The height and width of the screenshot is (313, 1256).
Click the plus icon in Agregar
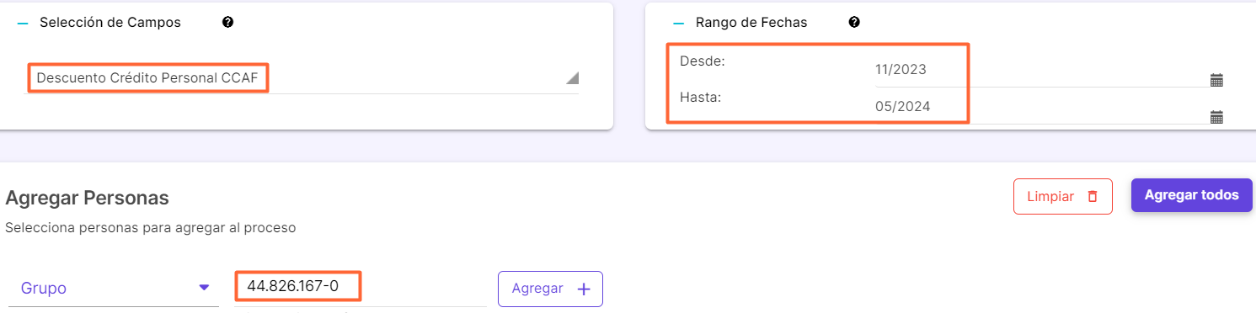click(584, 289)
